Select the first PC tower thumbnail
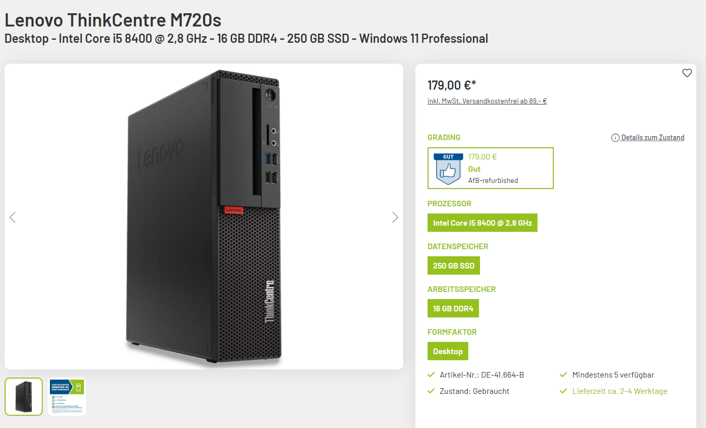 click(x=24, y=396)
